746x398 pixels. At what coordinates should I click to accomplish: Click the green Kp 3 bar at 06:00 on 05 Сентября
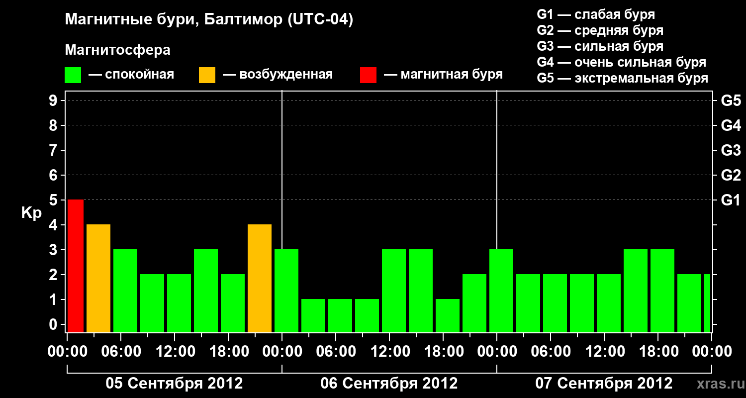pos(125,291)
